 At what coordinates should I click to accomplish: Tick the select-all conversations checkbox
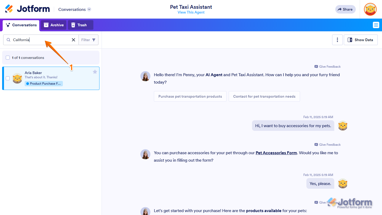tap(8, 58)
